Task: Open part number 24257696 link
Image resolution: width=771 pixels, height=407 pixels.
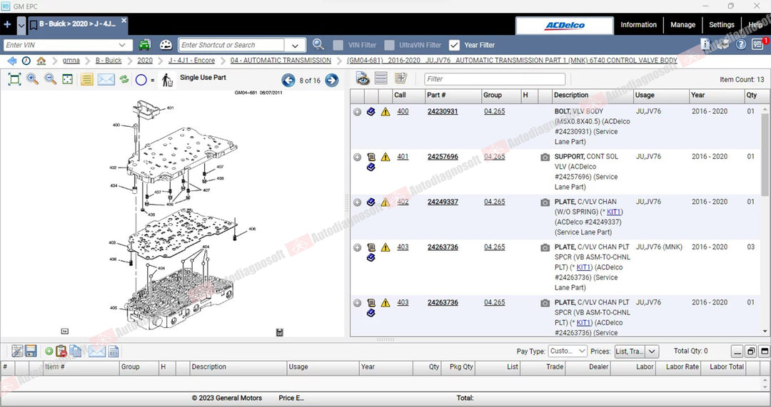Action: coord(443,157)
